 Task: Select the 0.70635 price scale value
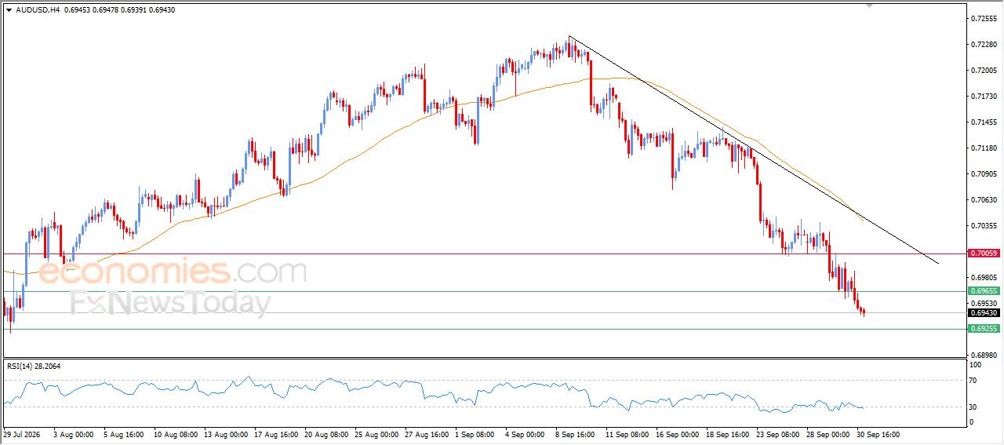pos(984,199)
